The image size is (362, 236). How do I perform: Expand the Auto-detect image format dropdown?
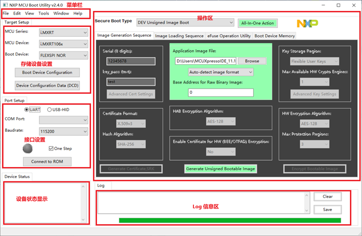(221, 72)
